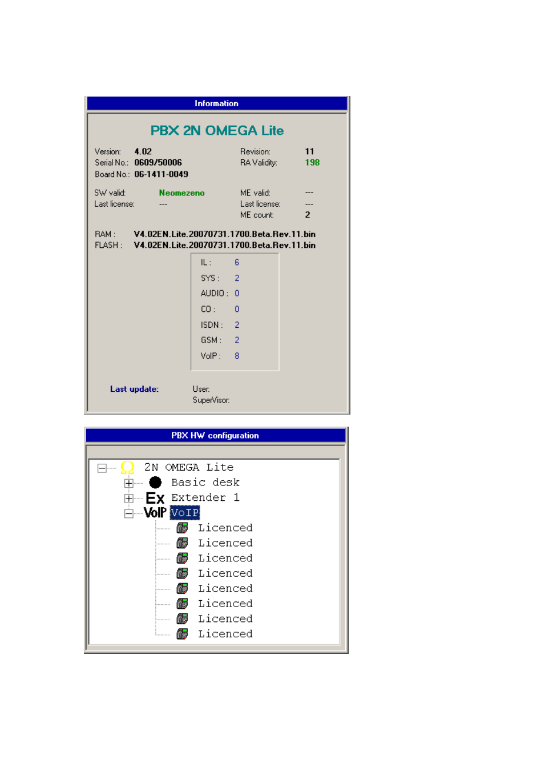The width and height of the screenshot is (545, 771).
Task: Click the Ex extender icon
Action: click(155, 498)
